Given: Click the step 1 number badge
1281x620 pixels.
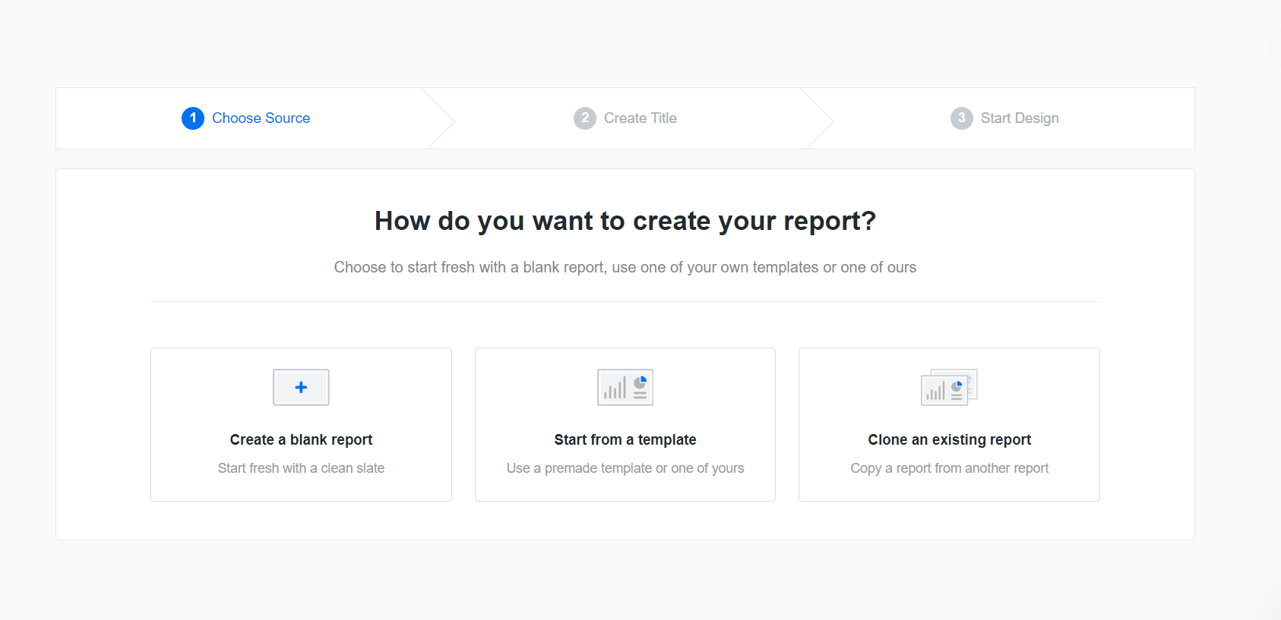Looking at the screenshot, I should pyautogui.click(x=193, y=118).
